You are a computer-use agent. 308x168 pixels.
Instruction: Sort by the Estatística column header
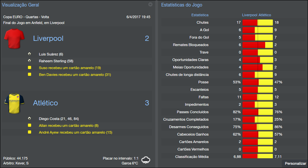[200, 15]
